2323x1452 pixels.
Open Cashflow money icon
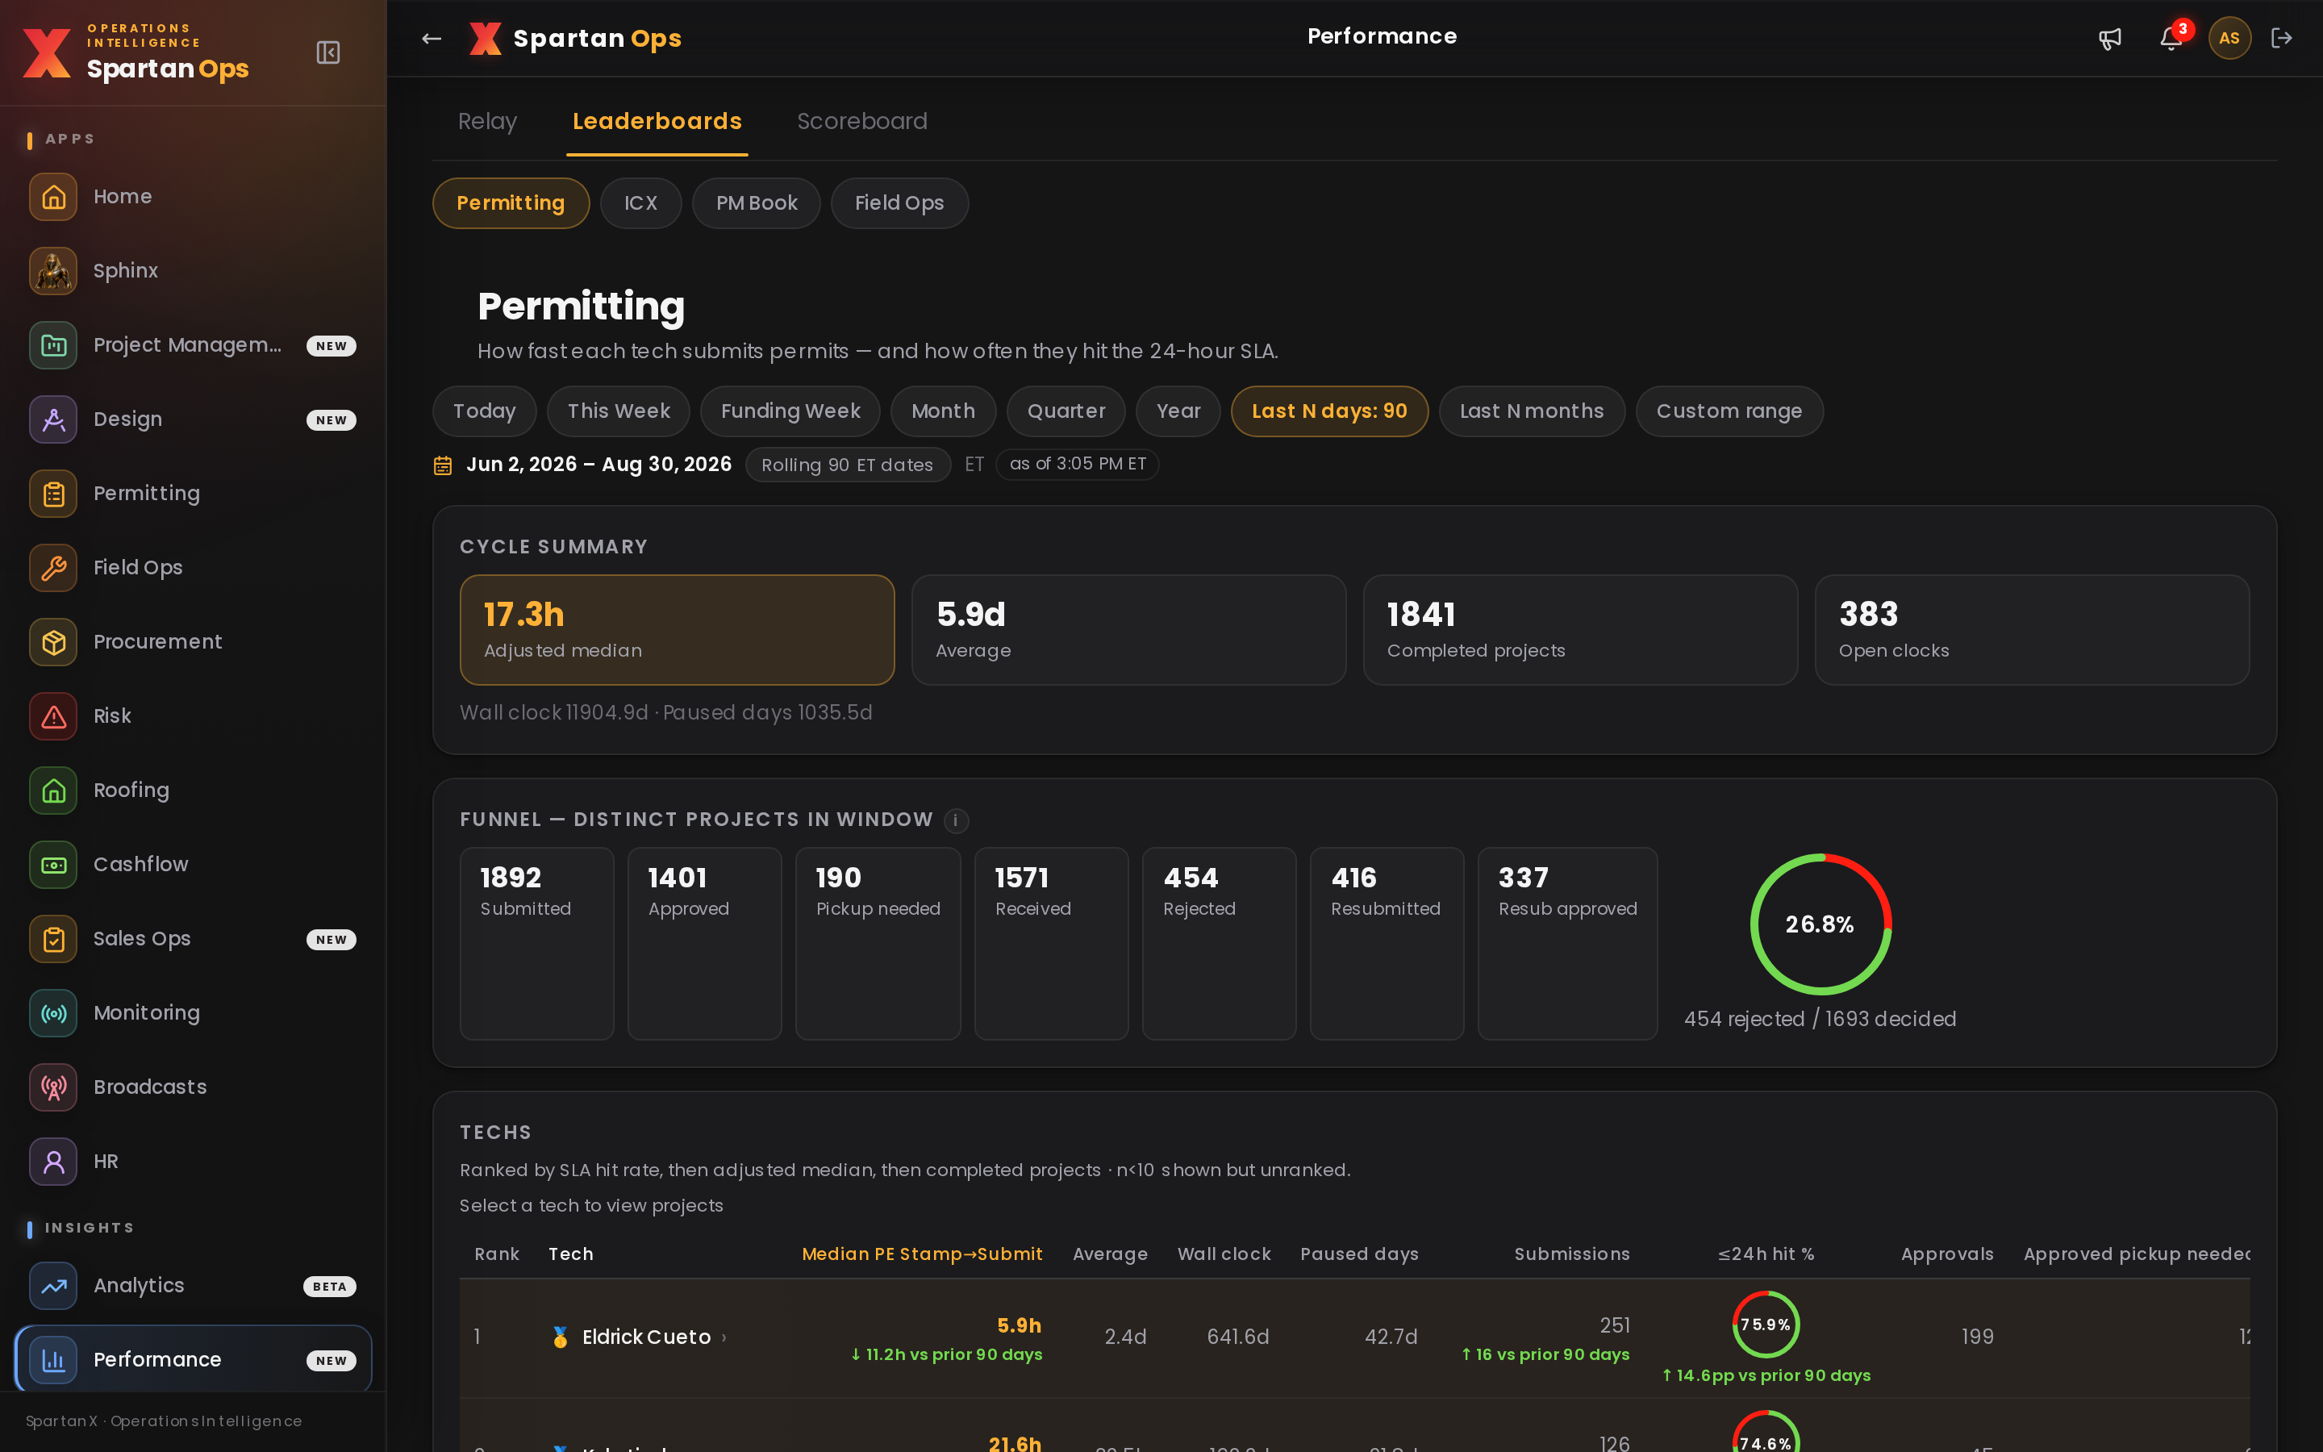52,864
